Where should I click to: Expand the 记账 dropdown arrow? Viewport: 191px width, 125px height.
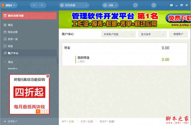tap(116, 5)
